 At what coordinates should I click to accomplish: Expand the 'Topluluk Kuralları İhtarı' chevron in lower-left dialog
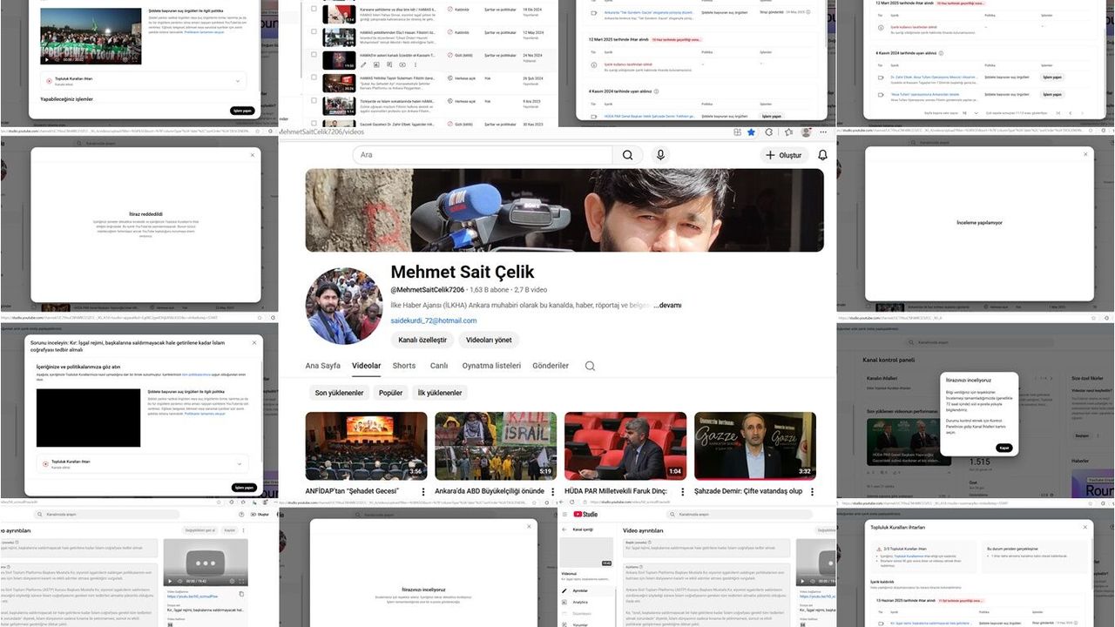coord(240,463)
